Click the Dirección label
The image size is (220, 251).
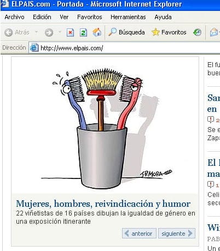coord(14,47)
